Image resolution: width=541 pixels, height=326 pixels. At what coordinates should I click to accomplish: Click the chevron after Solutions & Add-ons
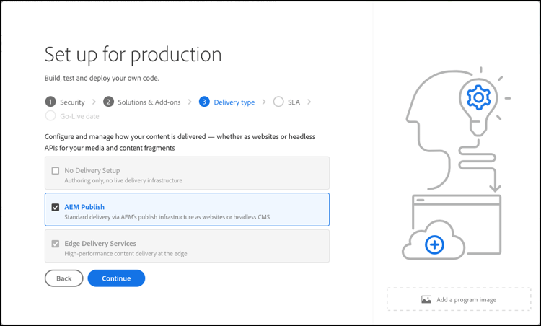(190, 102)
